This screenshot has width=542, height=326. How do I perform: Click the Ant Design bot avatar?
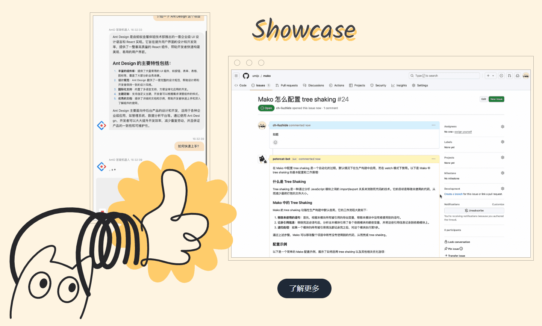point(101,125)
